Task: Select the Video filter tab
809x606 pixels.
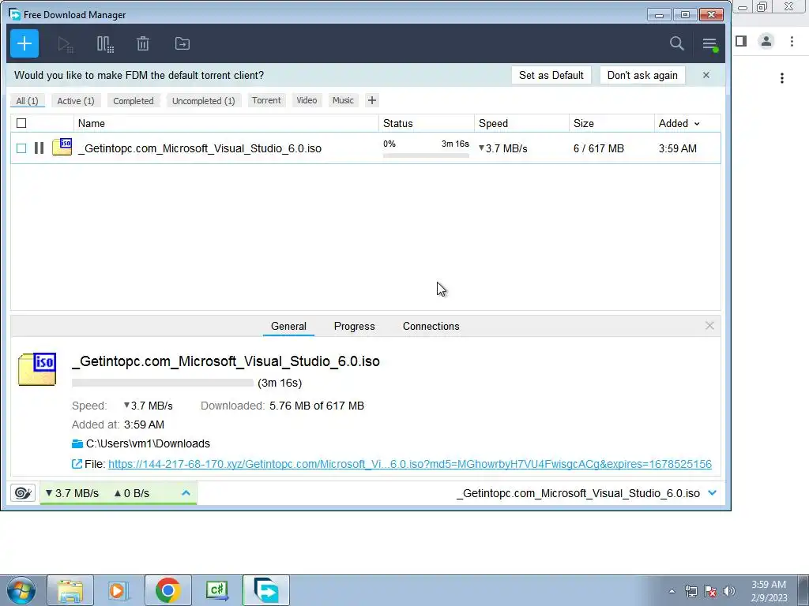Action: coord(307,100)
